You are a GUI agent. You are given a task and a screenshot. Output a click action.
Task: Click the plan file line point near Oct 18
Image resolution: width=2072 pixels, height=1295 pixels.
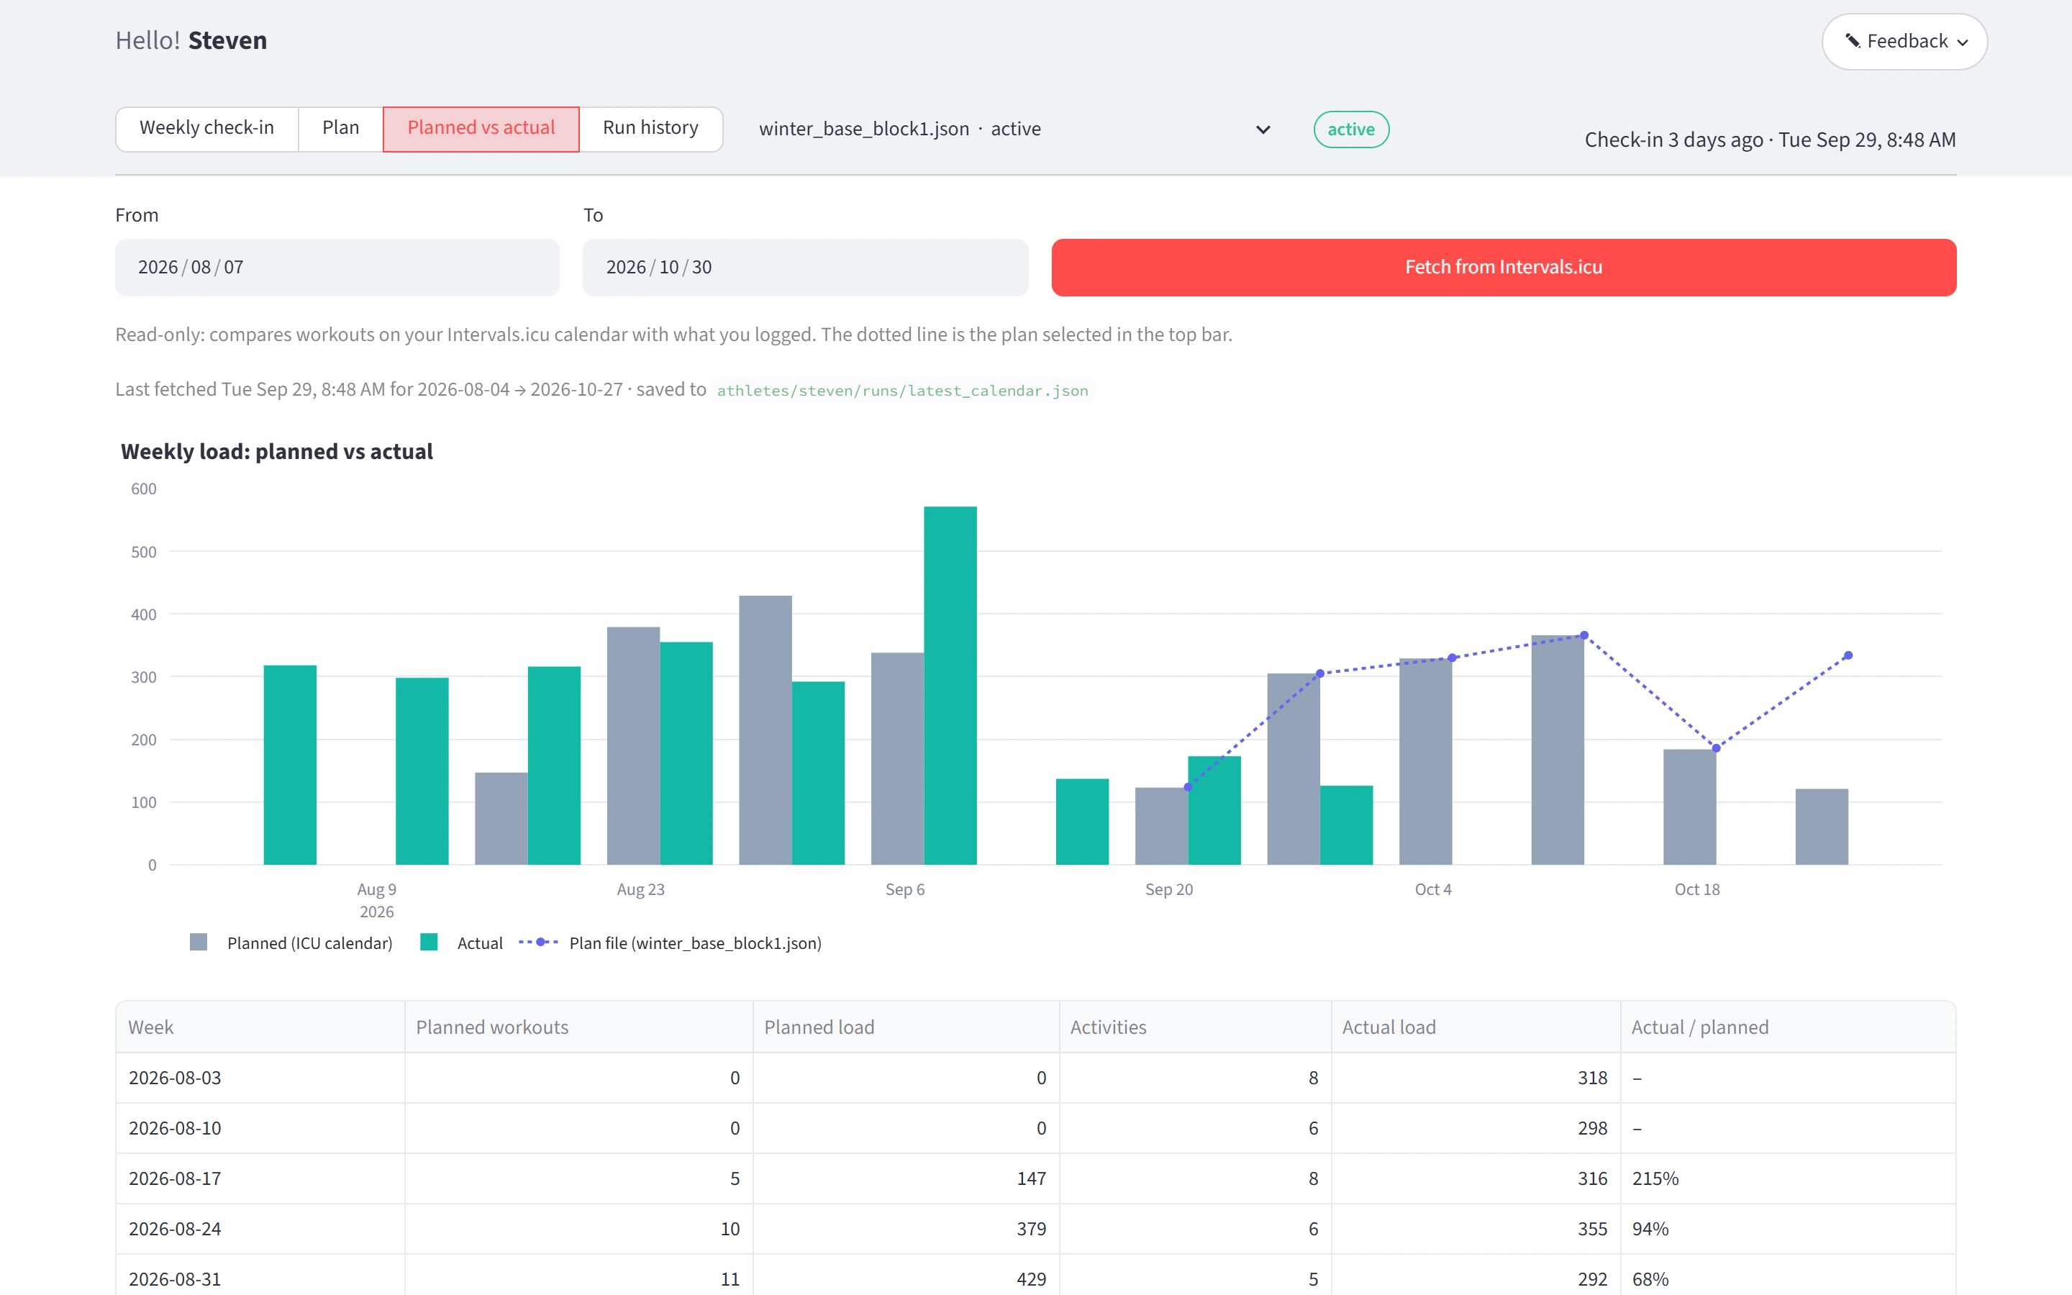click(x=1716, y=748)
